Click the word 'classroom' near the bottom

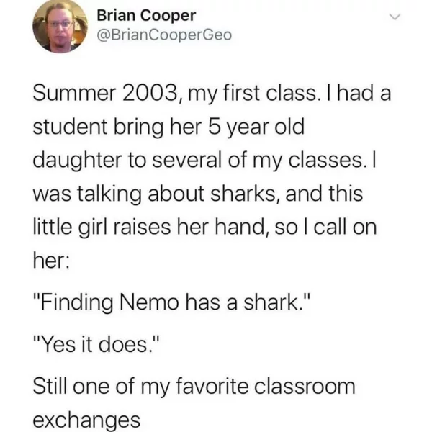[x=305, y=386]
